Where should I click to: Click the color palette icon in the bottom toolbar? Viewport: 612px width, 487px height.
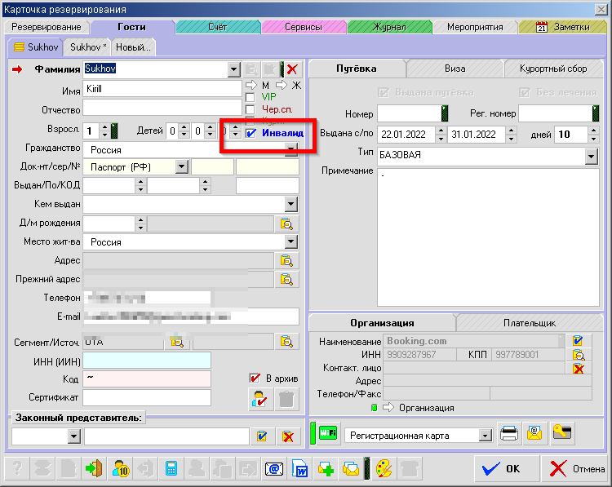point(383,469)
